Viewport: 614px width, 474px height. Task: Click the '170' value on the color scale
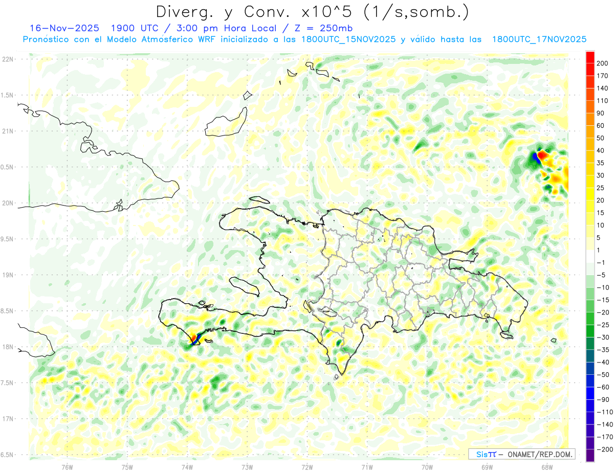pos(603,76)
